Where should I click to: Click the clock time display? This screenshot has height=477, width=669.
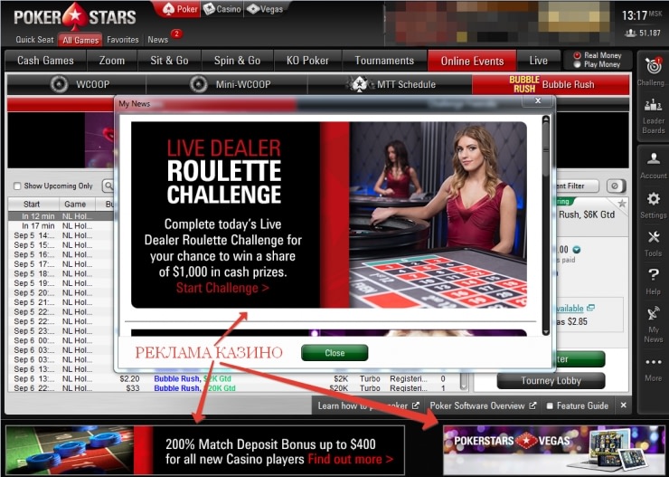635,15
